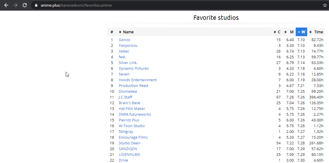Sort the table by C column
This screenshot has width=329, height=163.
pyautogui.click(x=277, y=32)
